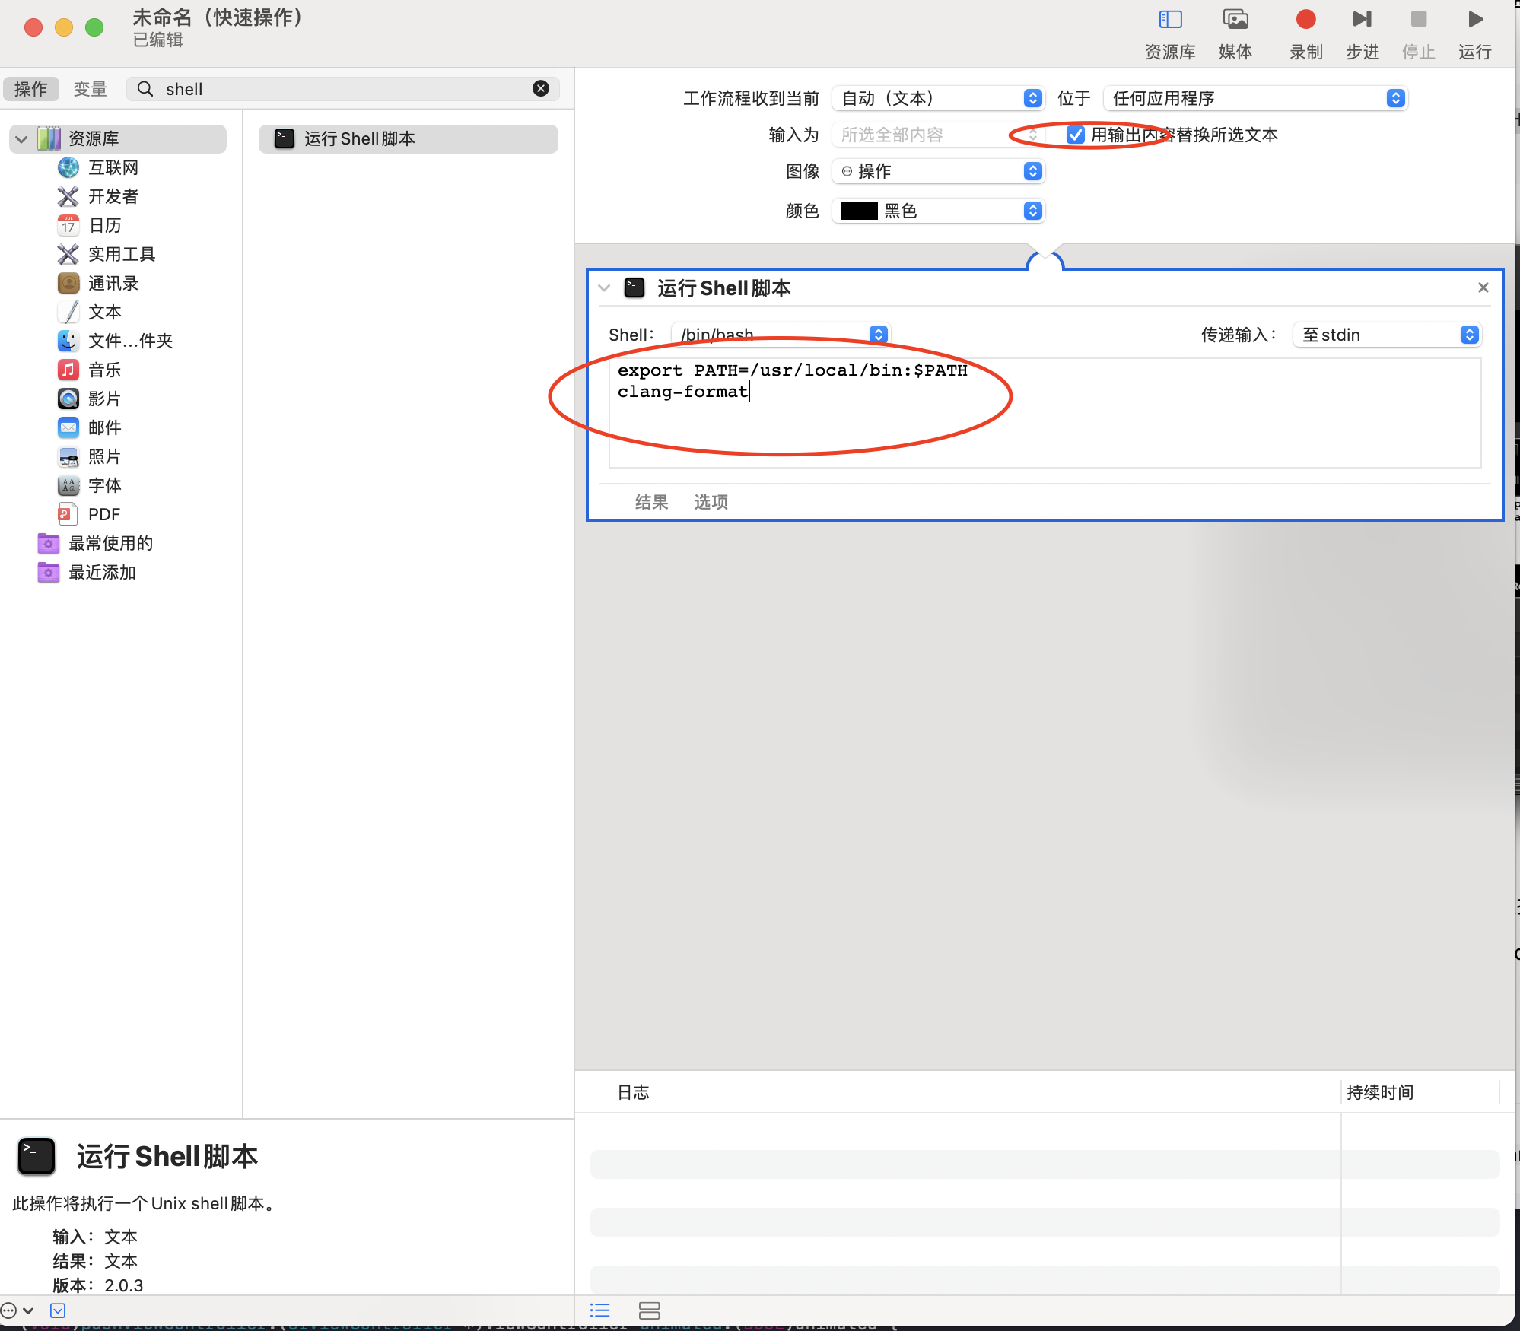This screenshot has width=1520, height=1331.
Task: Open the Options (选项) tab in action
Action: coord(711,502)
